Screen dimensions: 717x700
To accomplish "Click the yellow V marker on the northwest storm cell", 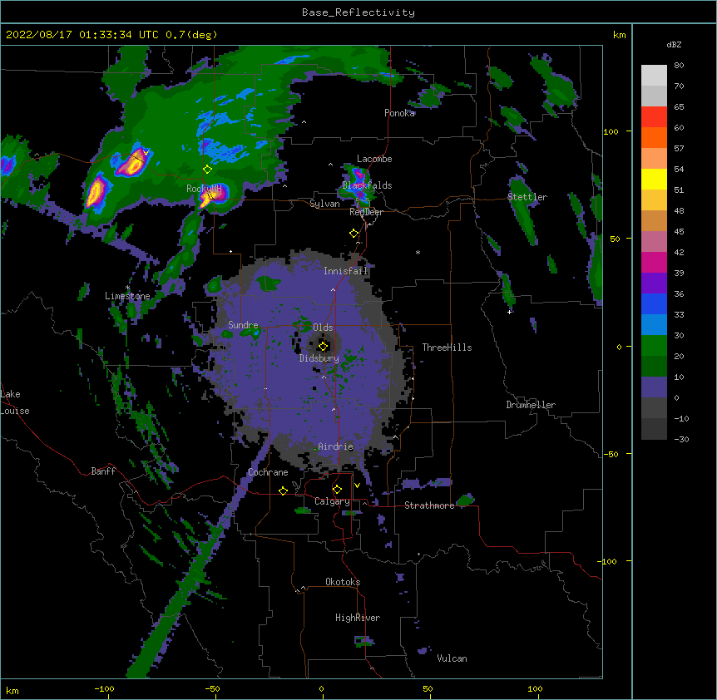I will tap(146, 153).
